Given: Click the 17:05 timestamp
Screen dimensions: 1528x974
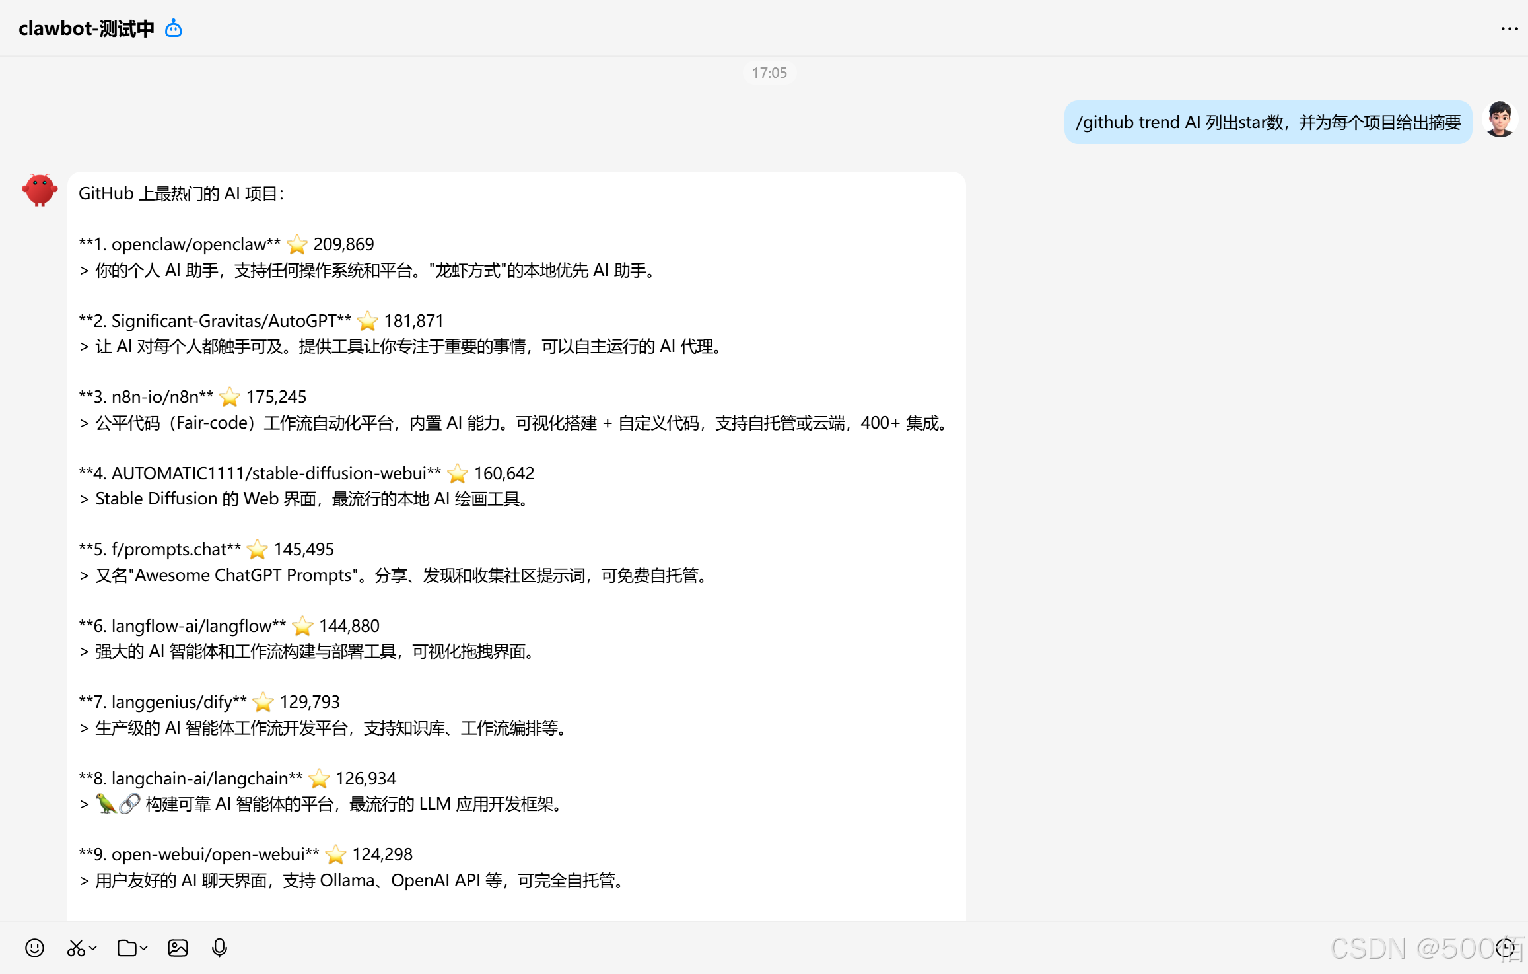Looking at the screenshot, I should tap(769, 73).
